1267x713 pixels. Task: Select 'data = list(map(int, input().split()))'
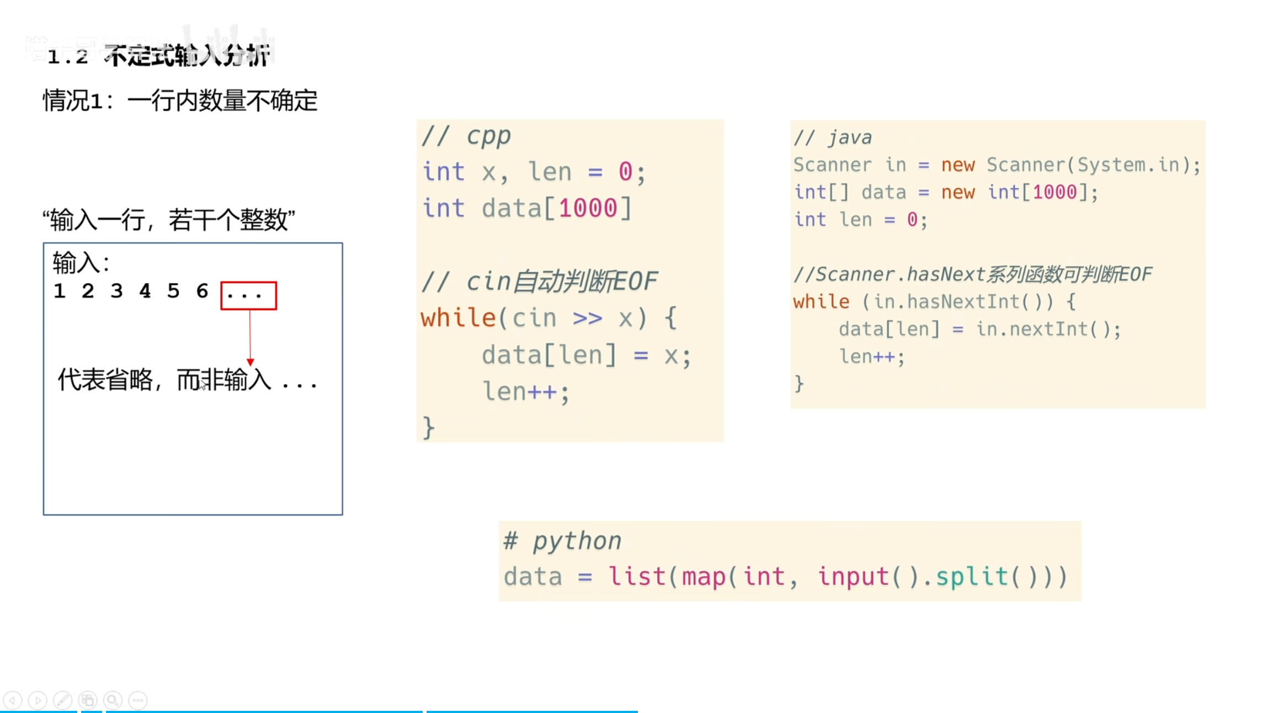786,577
